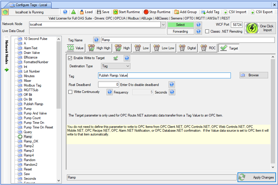Click the Configure Tags - Local window tab
Viewport: 278px width, 185px height.
click(x=29, y=5)
